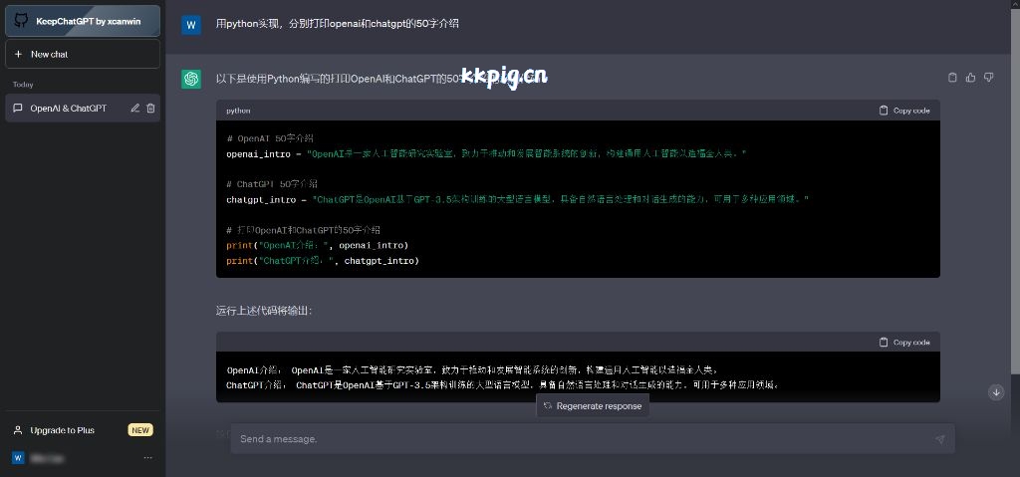Click the plus icon beside New chat
Image resolution: width=1020 pixels, height=477 pixels.
pos(18,54)
